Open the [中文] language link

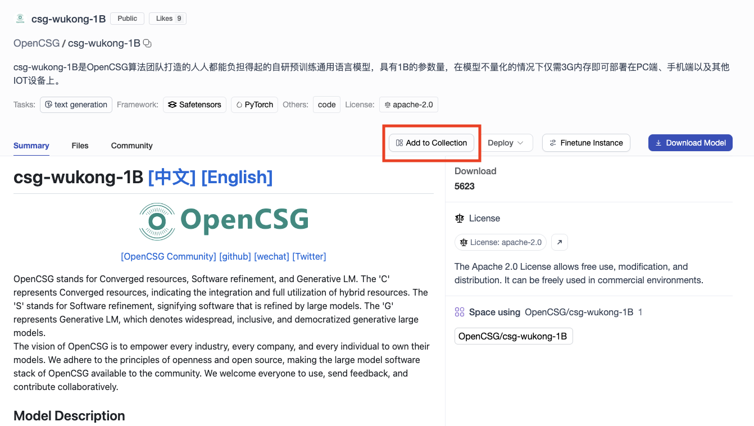[171, 177]
